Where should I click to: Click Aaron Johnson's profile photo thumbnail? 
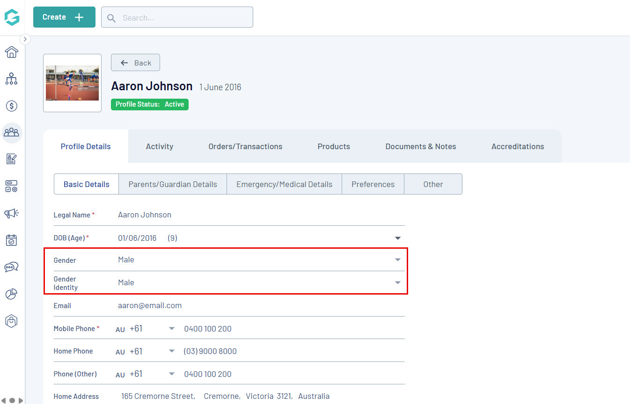coord(72,83)
